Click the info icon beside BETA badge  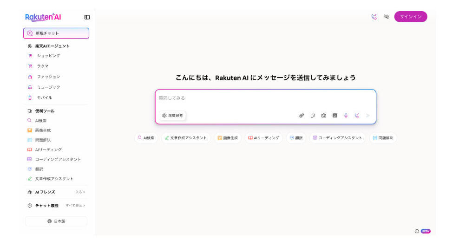[x=417, y=231]
